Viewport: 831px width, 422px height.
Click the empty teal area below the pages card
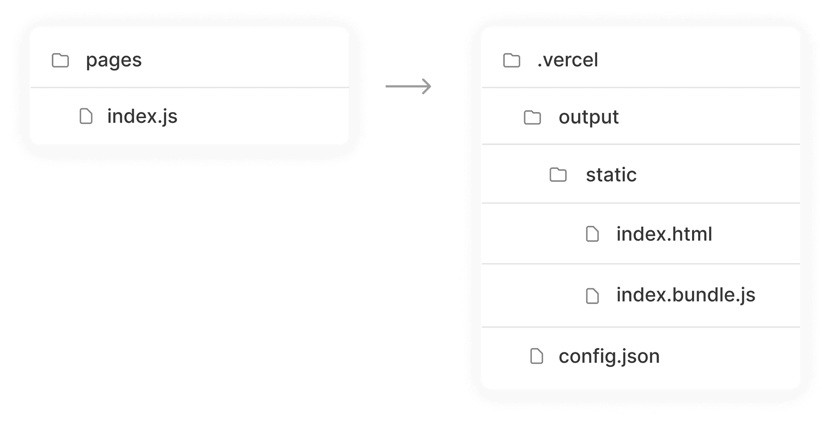click(x=190, y=281)
